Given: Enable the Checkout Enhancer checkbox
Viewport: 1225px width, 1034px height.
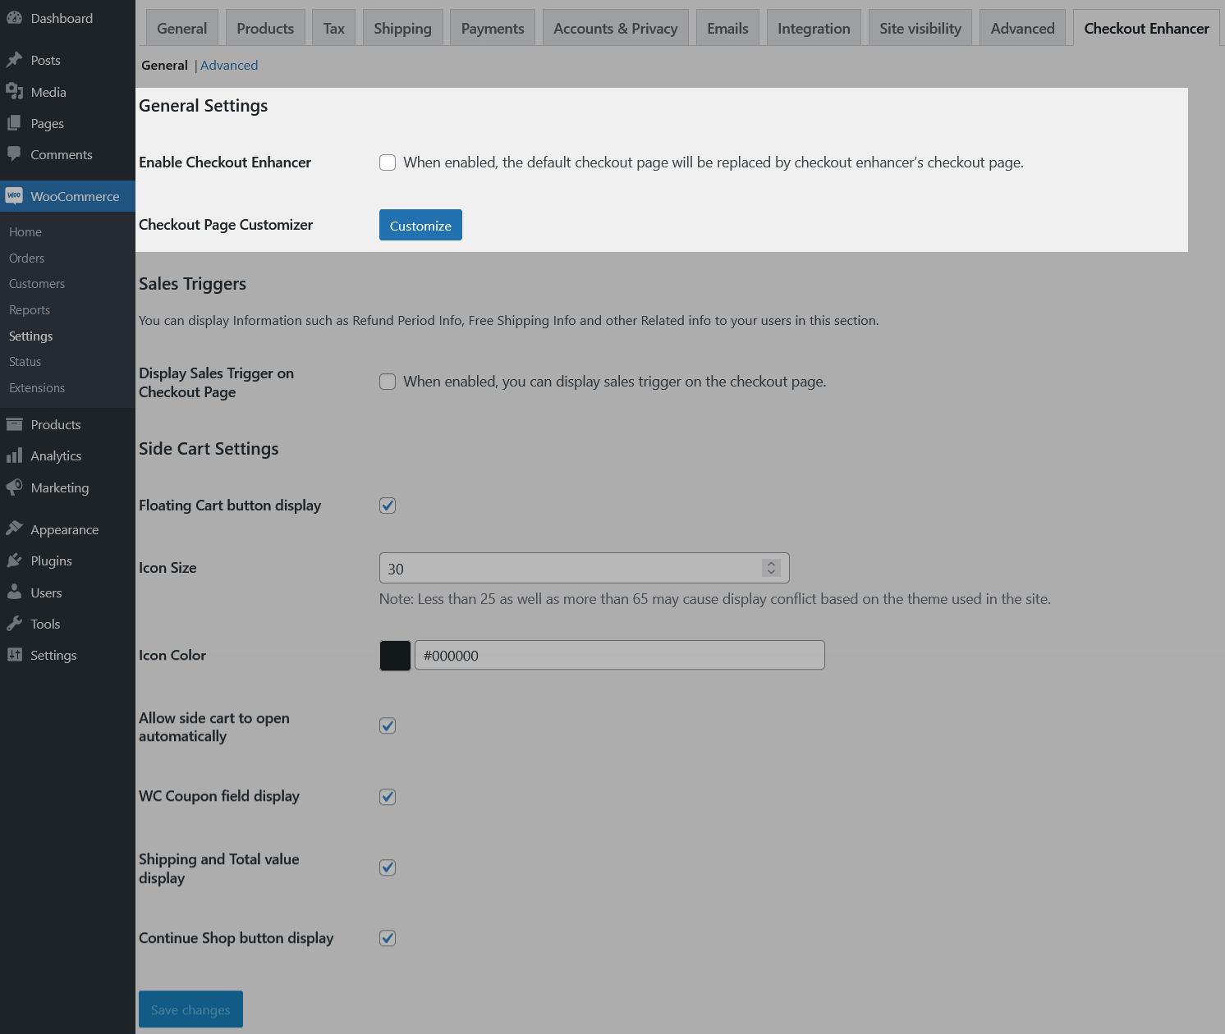Looking at the screenshot, I should pos(387,162).
